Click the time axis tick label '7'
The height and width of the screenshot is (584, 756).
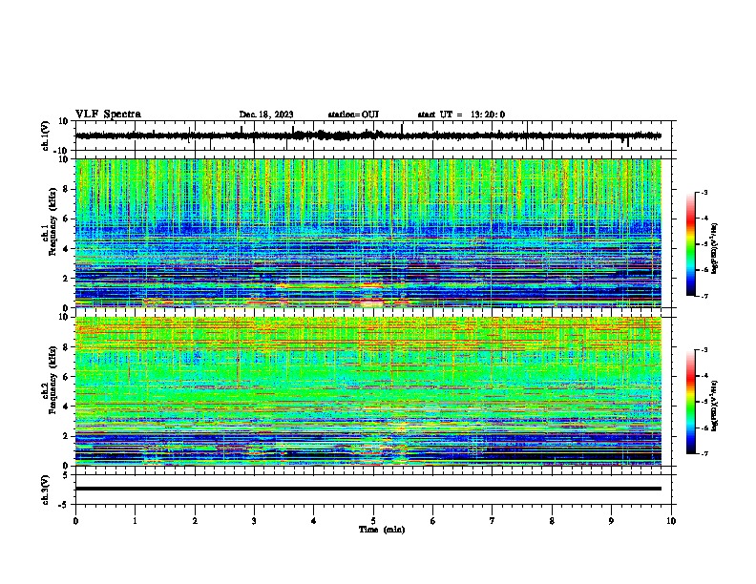[493, 521]
